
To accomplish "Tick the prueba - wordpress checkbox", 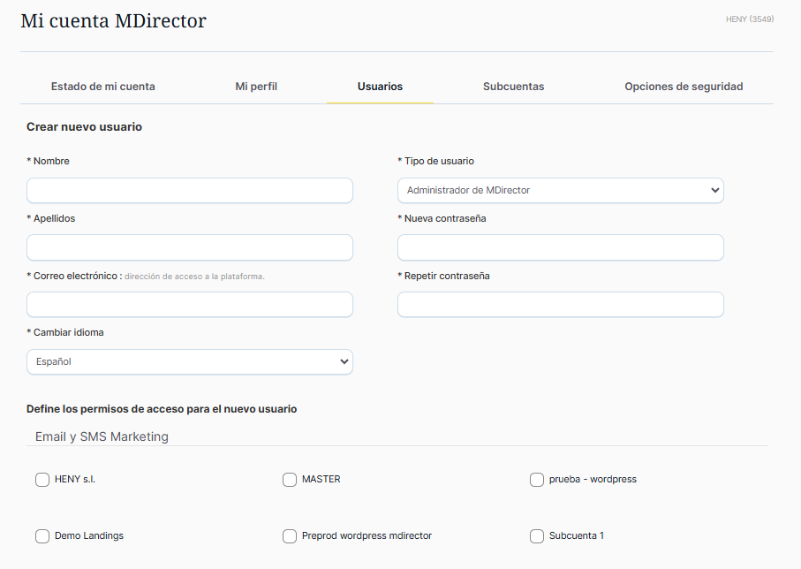I will point(537,480).
